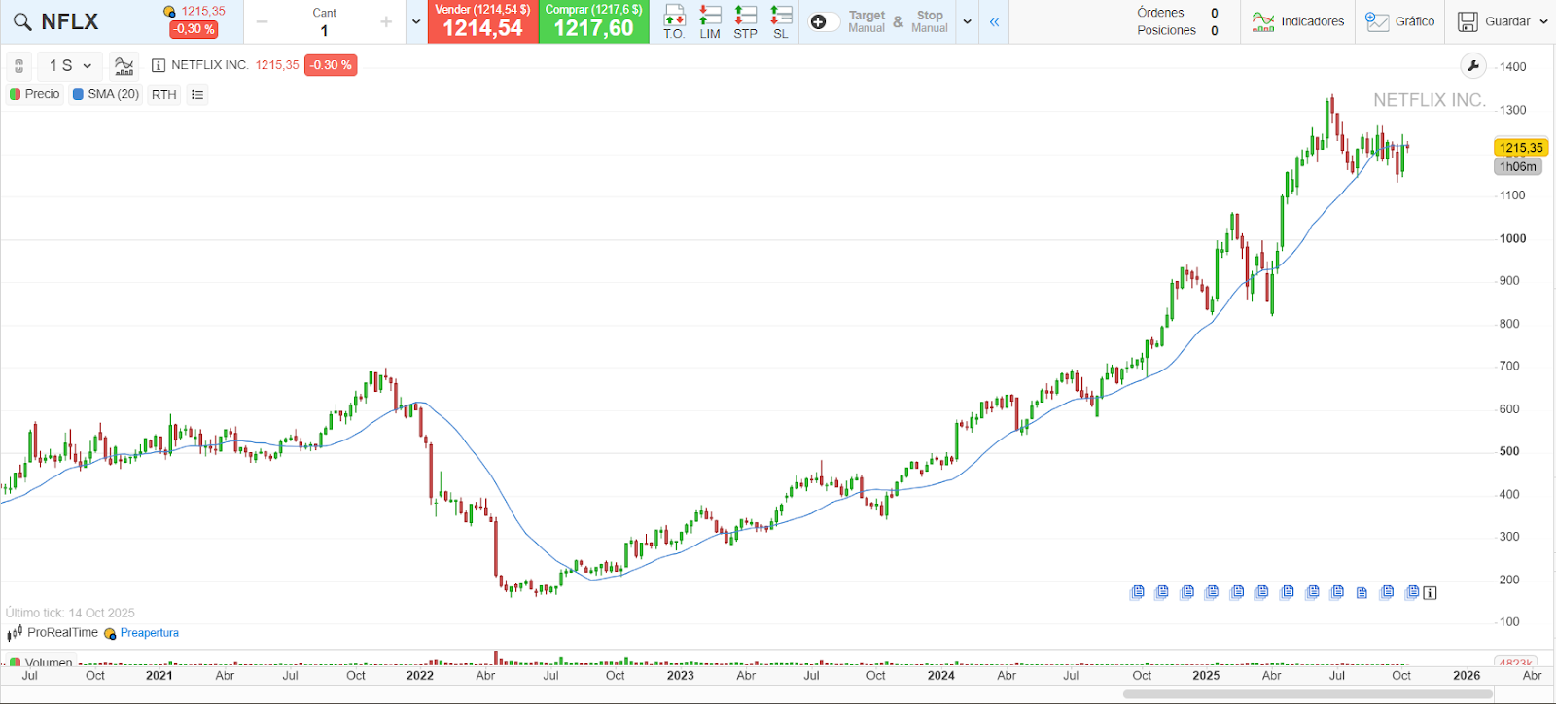The width and height of the screenshot is (1556, 704).
Task: Open the indicator list icon after RTH
Action: (x=197, y=94)
